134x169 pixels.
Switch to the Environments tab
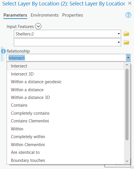tap(45, 15)
